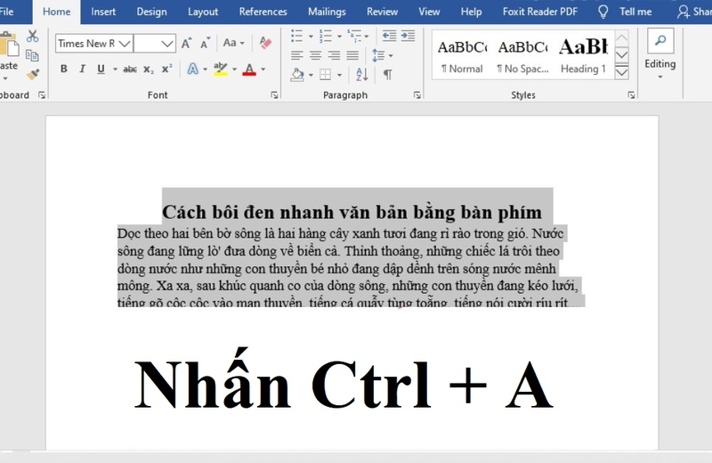Switch to the Design tab
Image resolution: width=712 pixels, height=463 pixels.
[151, 12]
